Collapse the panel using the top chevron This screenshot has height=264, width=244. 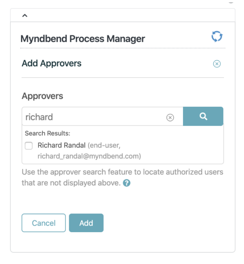25,16
